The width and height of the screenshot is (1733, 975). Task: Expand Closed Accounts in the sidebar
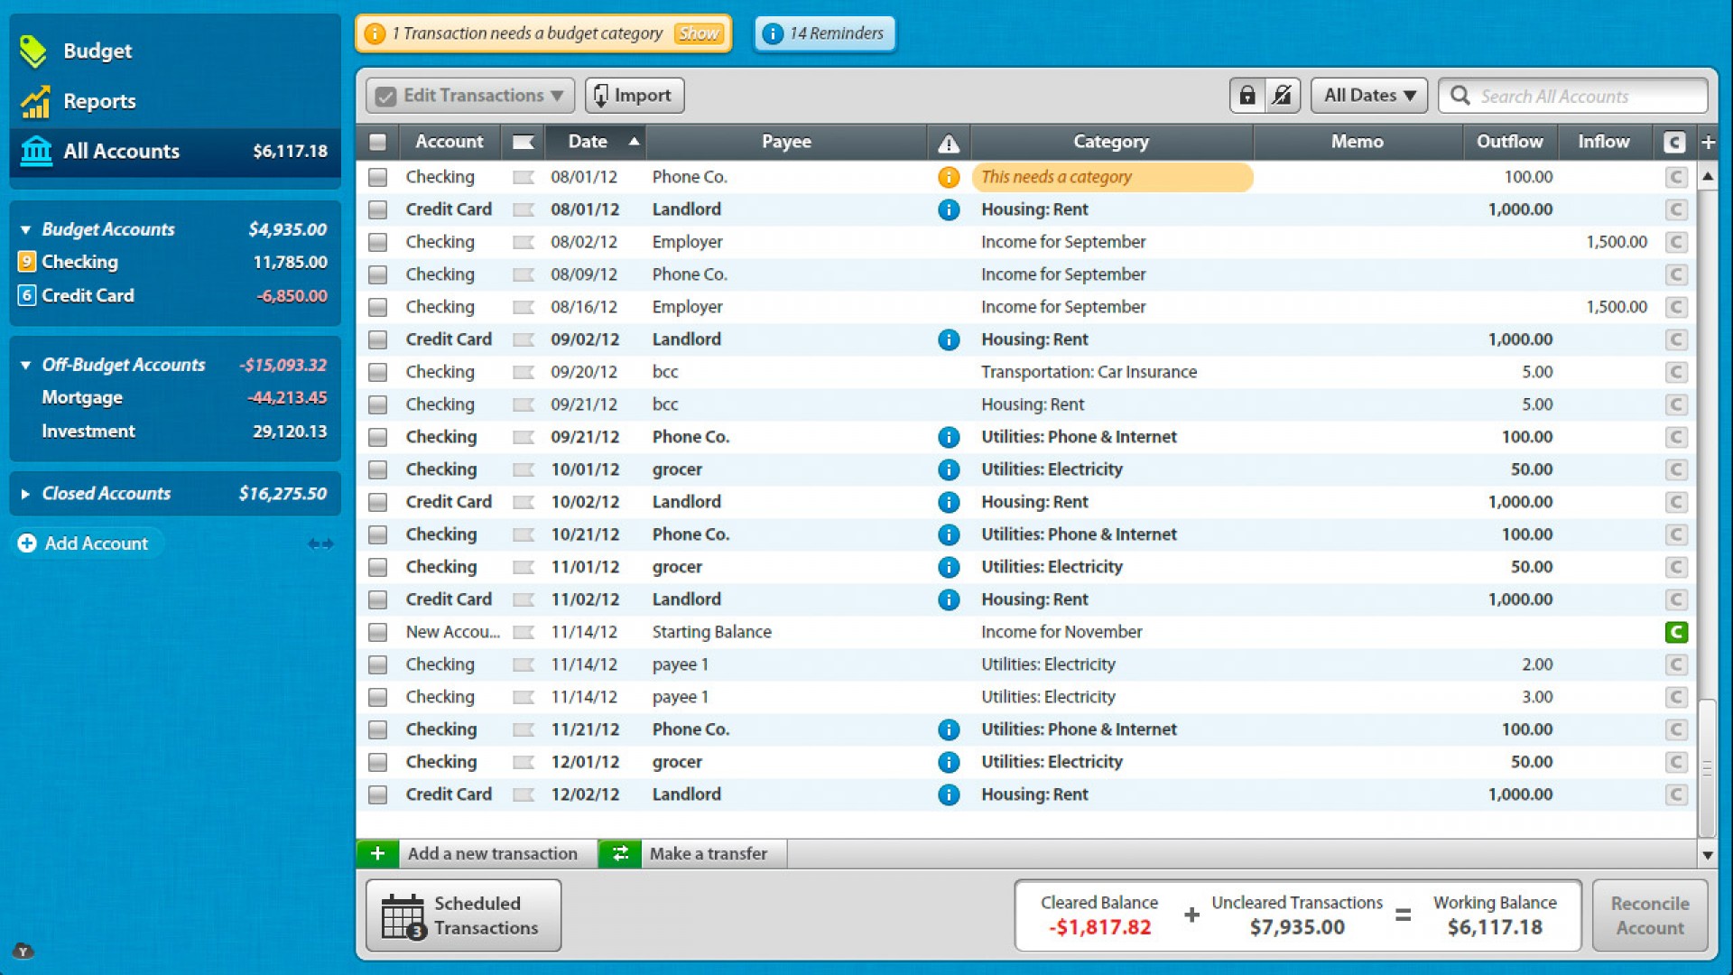[x=24, y=493]
